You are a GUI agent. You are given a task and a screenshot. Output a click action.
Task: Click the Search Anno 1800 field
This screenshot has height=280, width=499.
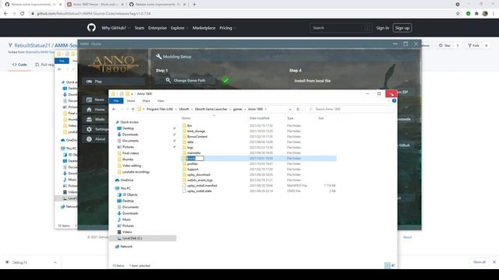349,109
